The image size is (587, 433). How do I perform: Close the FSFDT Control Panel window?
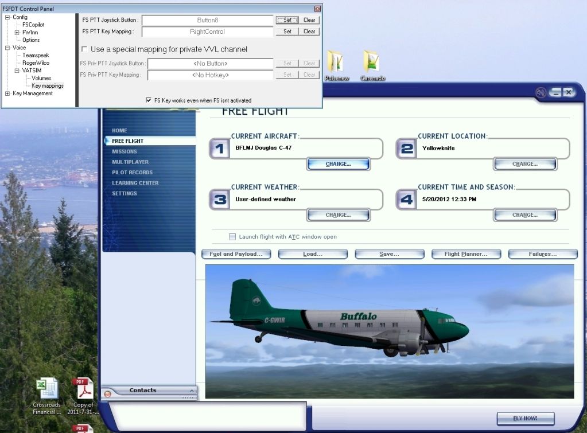click(x=317, y=9)
